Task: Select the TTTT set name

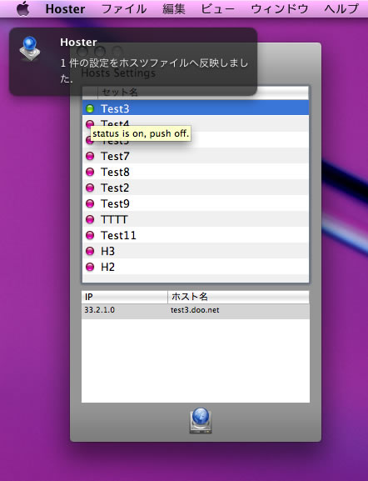Action: [x=114, y=219]
